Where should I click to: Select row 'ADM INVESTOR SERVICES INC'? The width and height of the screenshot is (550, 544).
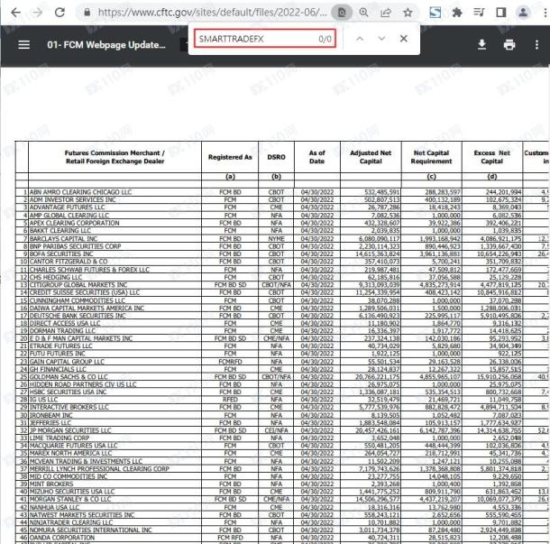[x=281, y=199]
